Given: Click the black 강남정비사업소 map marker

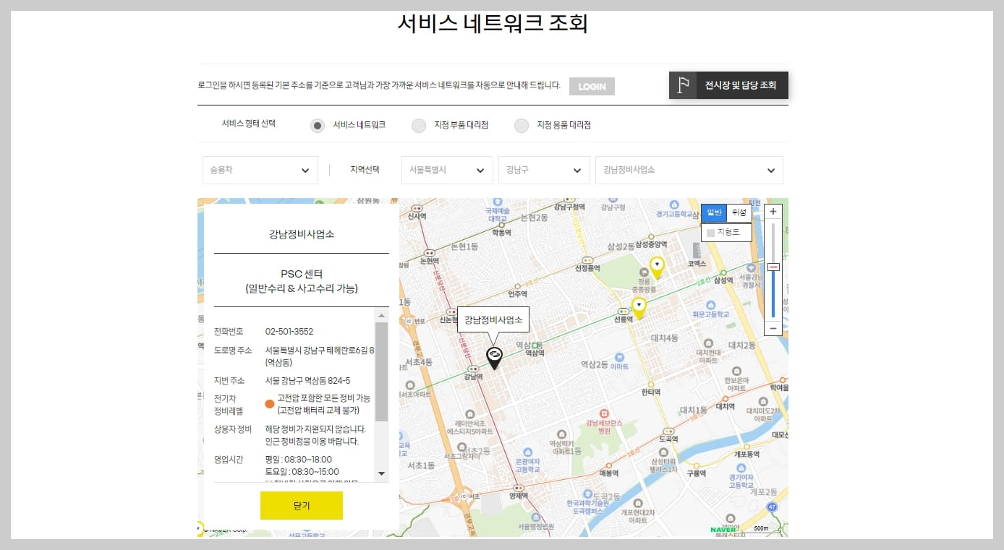Looking at the screenshot, I should [x=494, y=356].
